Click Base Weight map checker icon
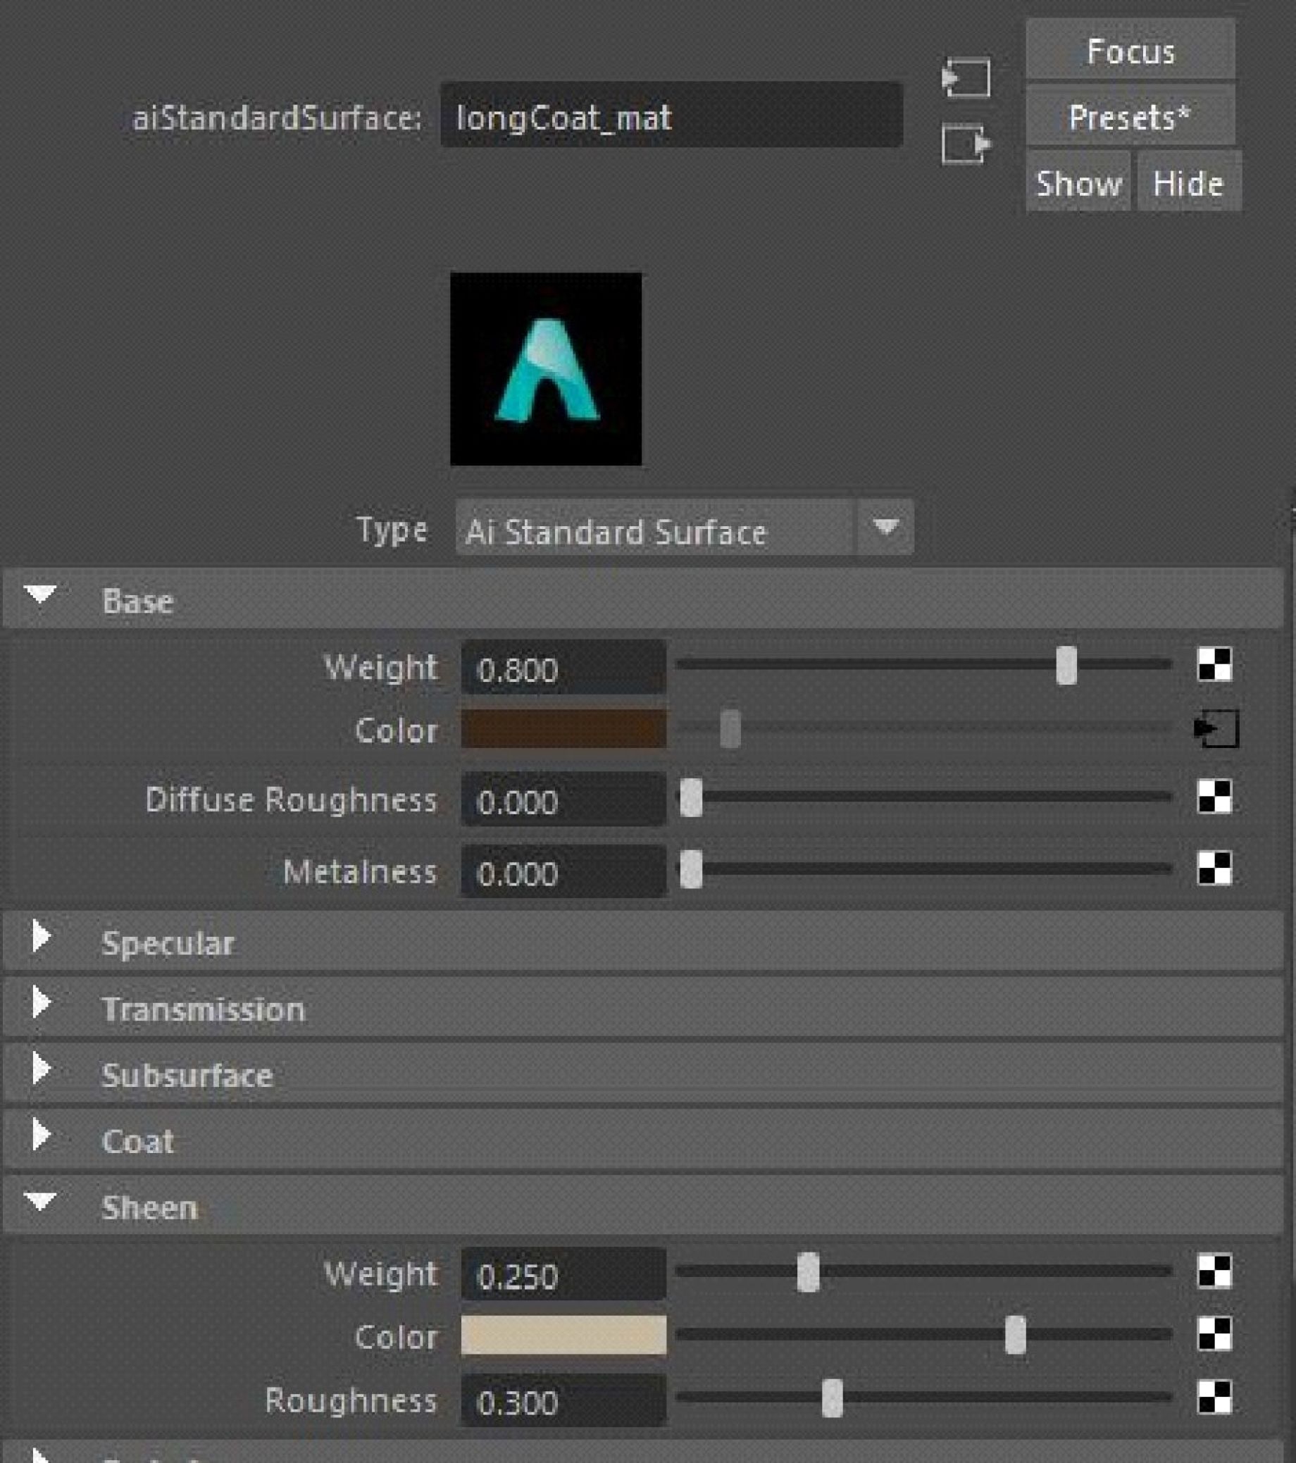The height and width of the screenshot is (1463, 1296). 1214,664
